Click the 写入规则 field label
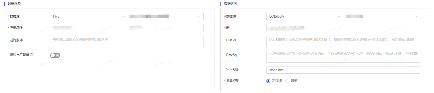This screenshot has height=93, width=434. coord(232,70)
